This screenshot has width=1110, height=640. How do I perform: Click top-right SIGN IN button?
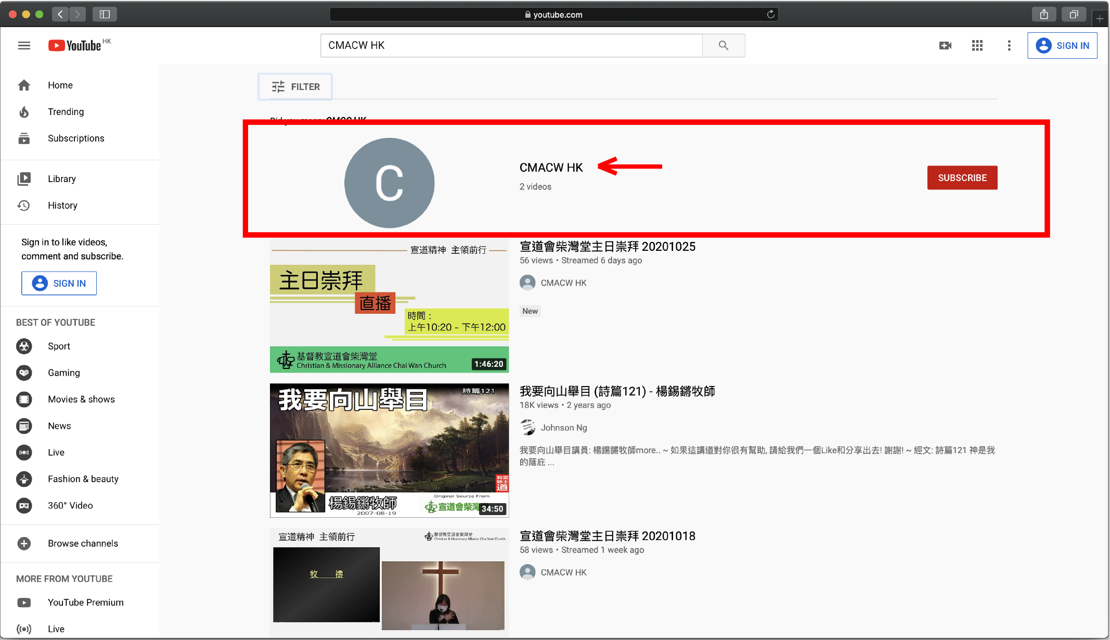click(1062, 46)
